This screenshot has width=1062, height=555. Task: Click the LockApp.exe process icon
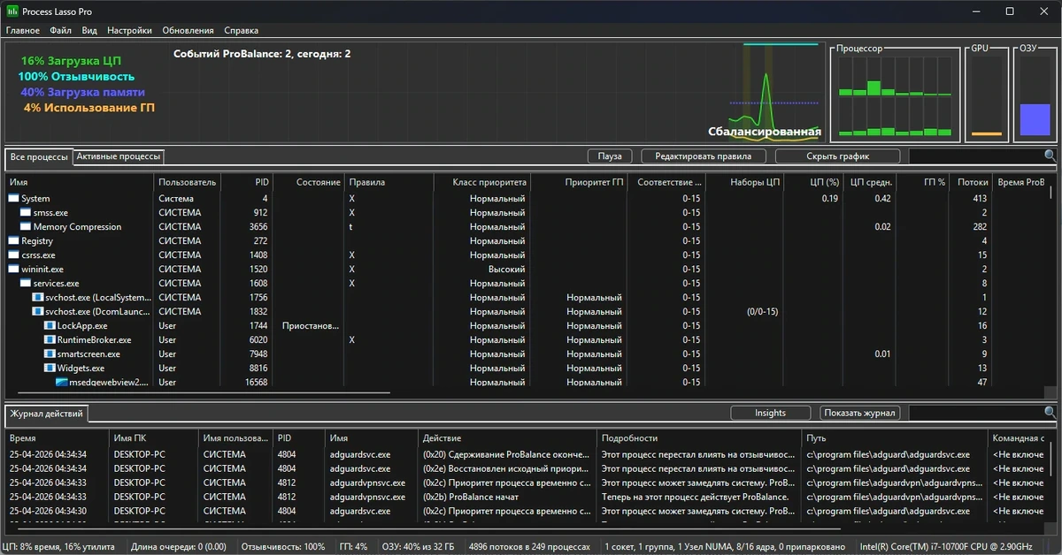pyautogui.click(x=50, y=326)
